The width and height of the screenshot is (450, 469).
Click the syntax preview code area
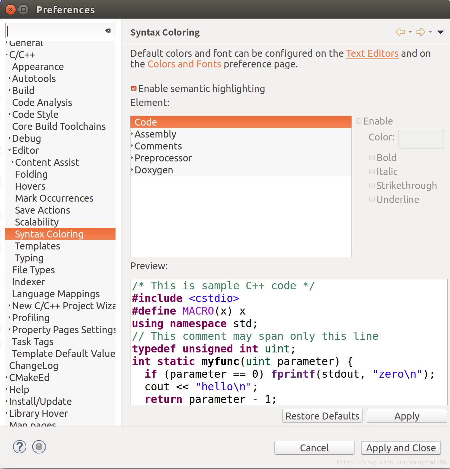click(x=289, y=342)
